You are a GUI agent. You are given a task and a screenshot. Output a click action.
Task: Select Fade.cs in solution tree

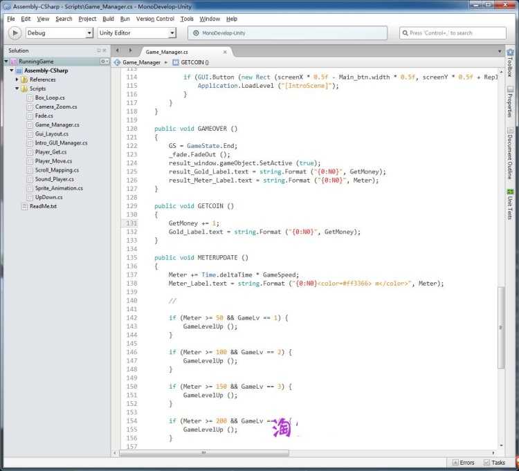[44, 116]
